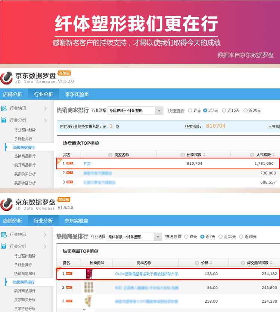Screen dimensions: 280x312
Task: Open 买家购买分析 in the product-ranking sidebar
Action: point(25,300)
